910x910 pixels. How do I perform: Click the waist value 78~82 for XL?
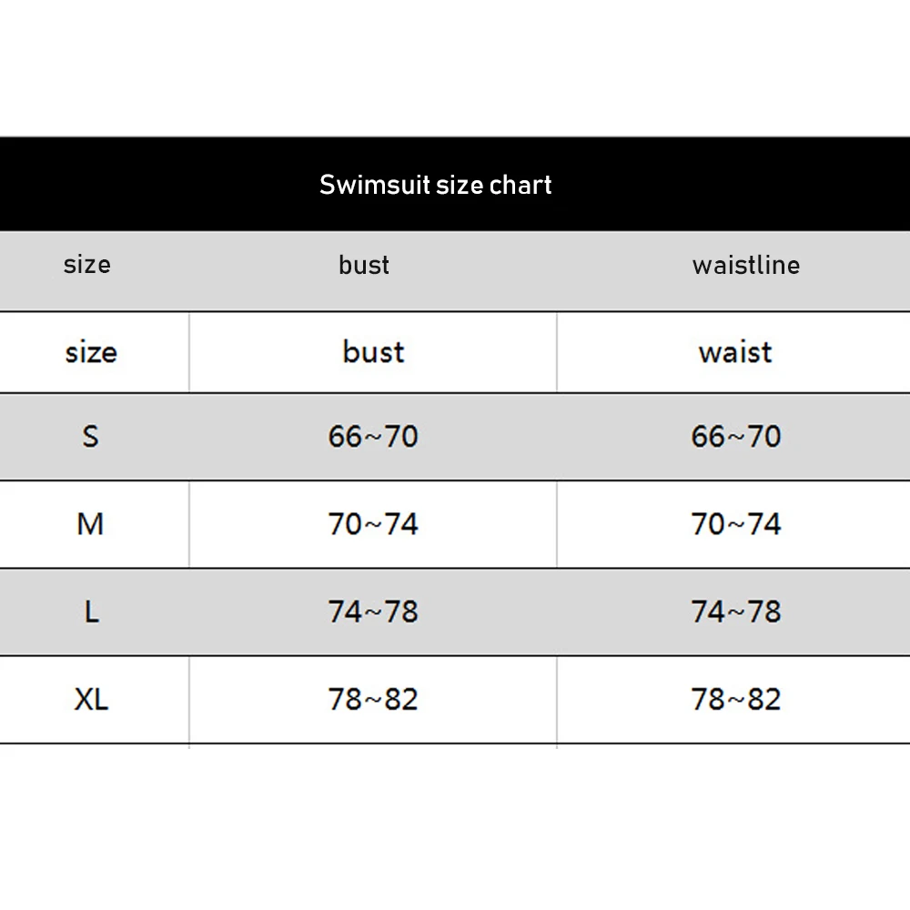[735, 699]
